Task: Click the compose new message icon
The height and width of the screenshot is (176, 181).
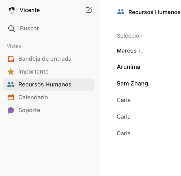Action: (x=89, y=10)
